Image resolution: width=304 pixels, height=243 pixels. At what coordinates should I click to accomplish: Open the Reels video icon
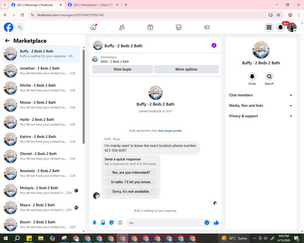[150, 27]
